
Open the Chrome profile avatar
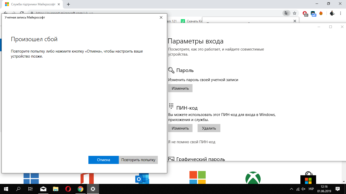click(x=332, y=13)
